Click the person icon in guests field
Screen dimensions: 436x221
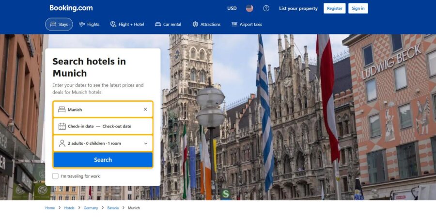click(x=62, y=143)
